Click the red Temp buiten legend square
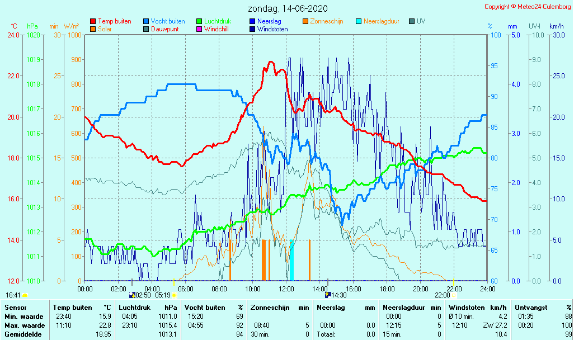 (x=93, y=21)
